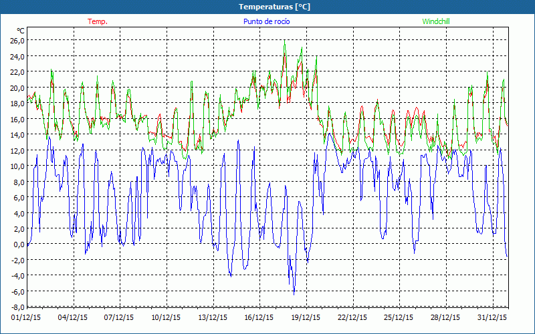Click the 07/12/15 date label

[119, 317]
